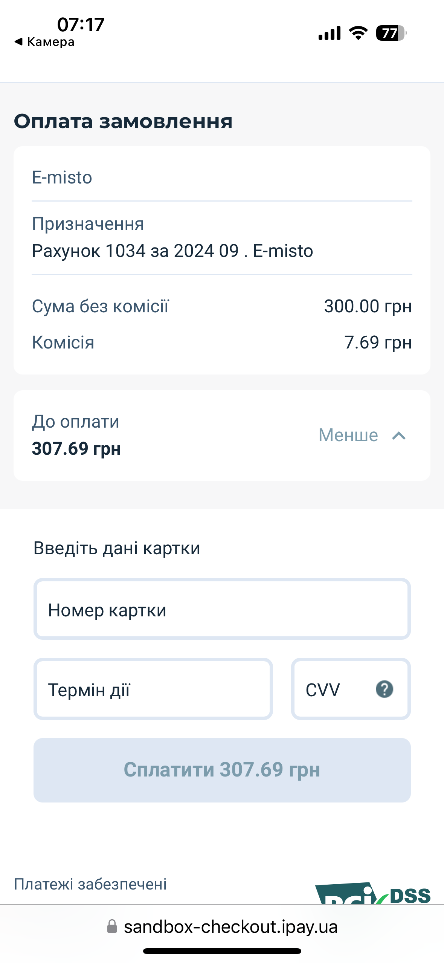444x963 pixels.
Task: Tap the sandbox-checkout.ipay.ua address bar
Action: coord(222,926)
